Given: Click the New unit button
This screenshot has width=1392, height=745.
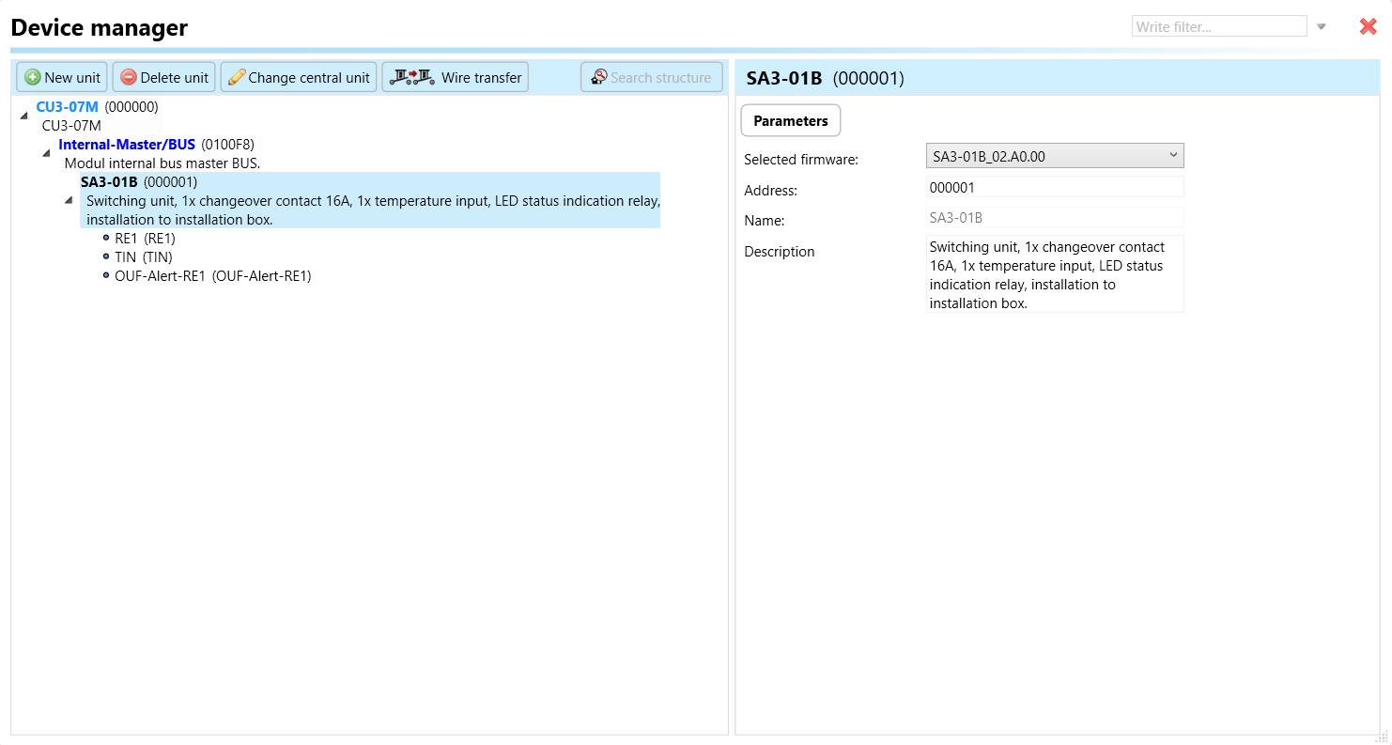Looking at the screenshot, I should (62, 78).
